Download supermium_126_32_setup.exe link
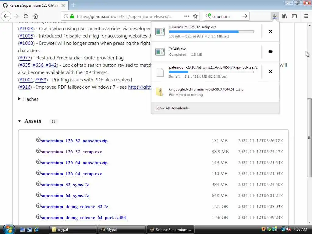This screenshot has height=234, width=312. point(71,152)
